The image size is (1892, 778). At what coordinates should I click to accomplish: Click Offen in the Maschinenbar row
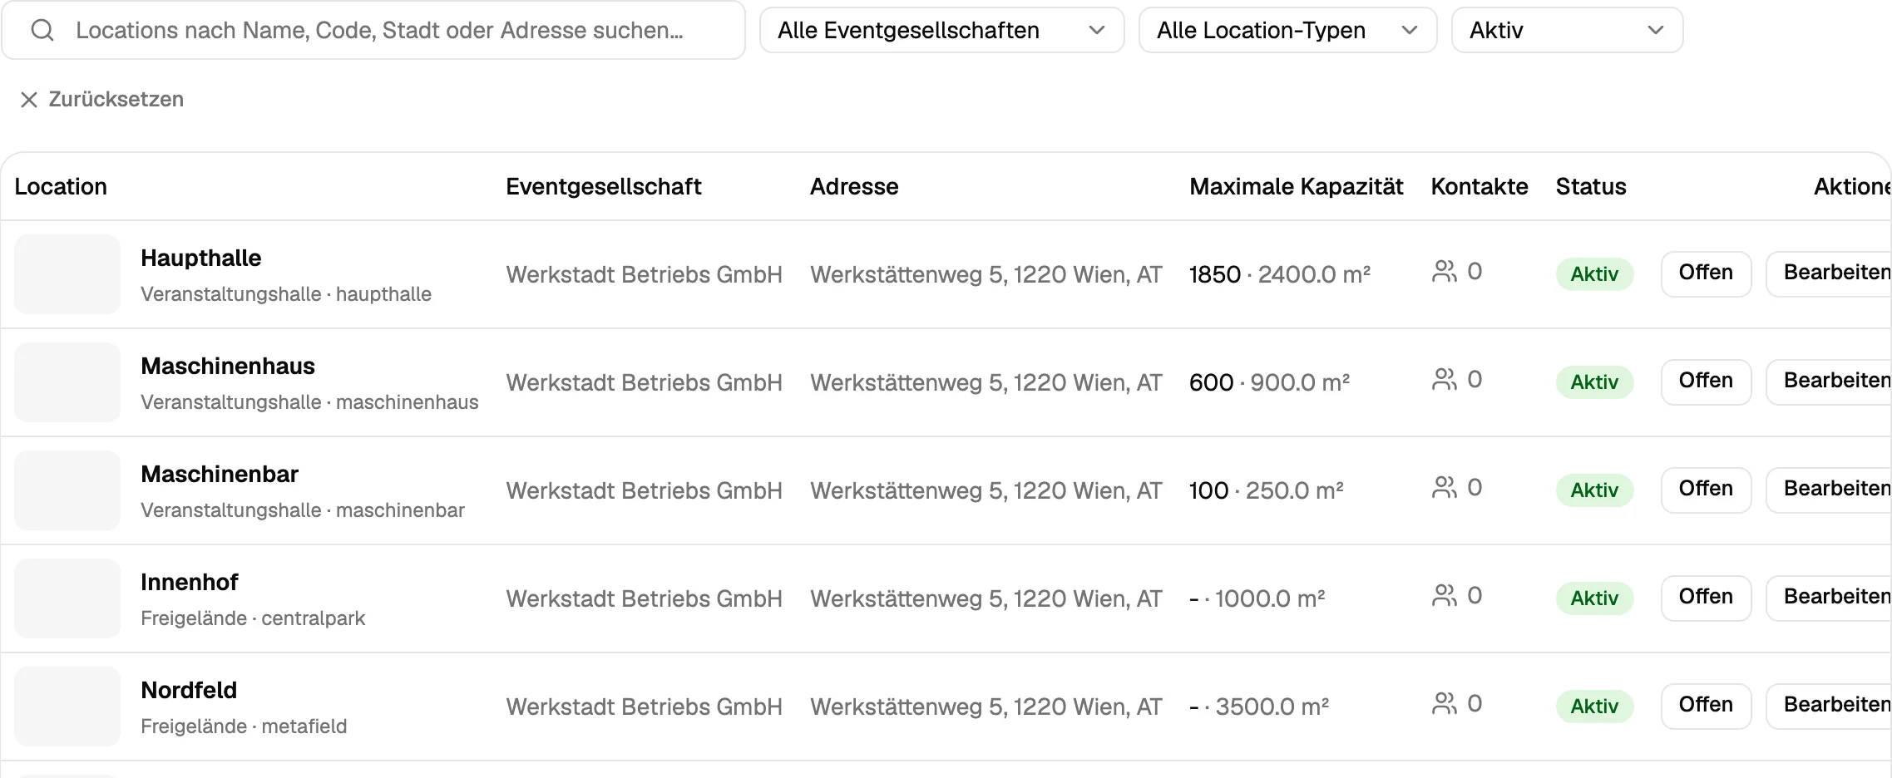pyautogui.click(x=1706, y=490)
